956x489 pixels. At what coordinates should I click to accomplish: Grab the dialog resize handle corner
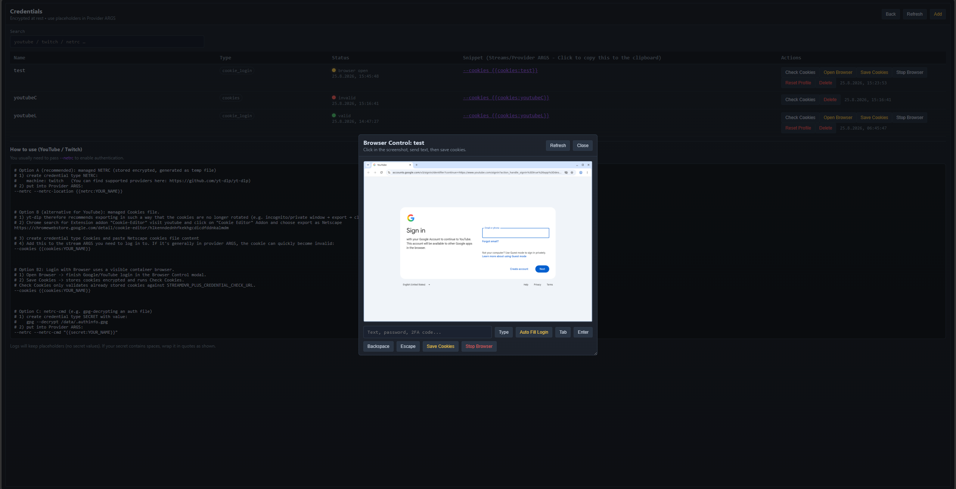coord(595,353)
